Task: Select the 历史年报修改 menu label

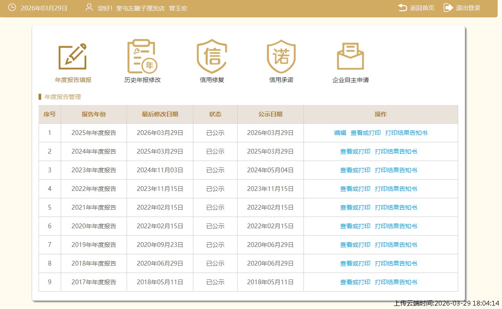Action: pyautogui.click(x=142, y=80)
